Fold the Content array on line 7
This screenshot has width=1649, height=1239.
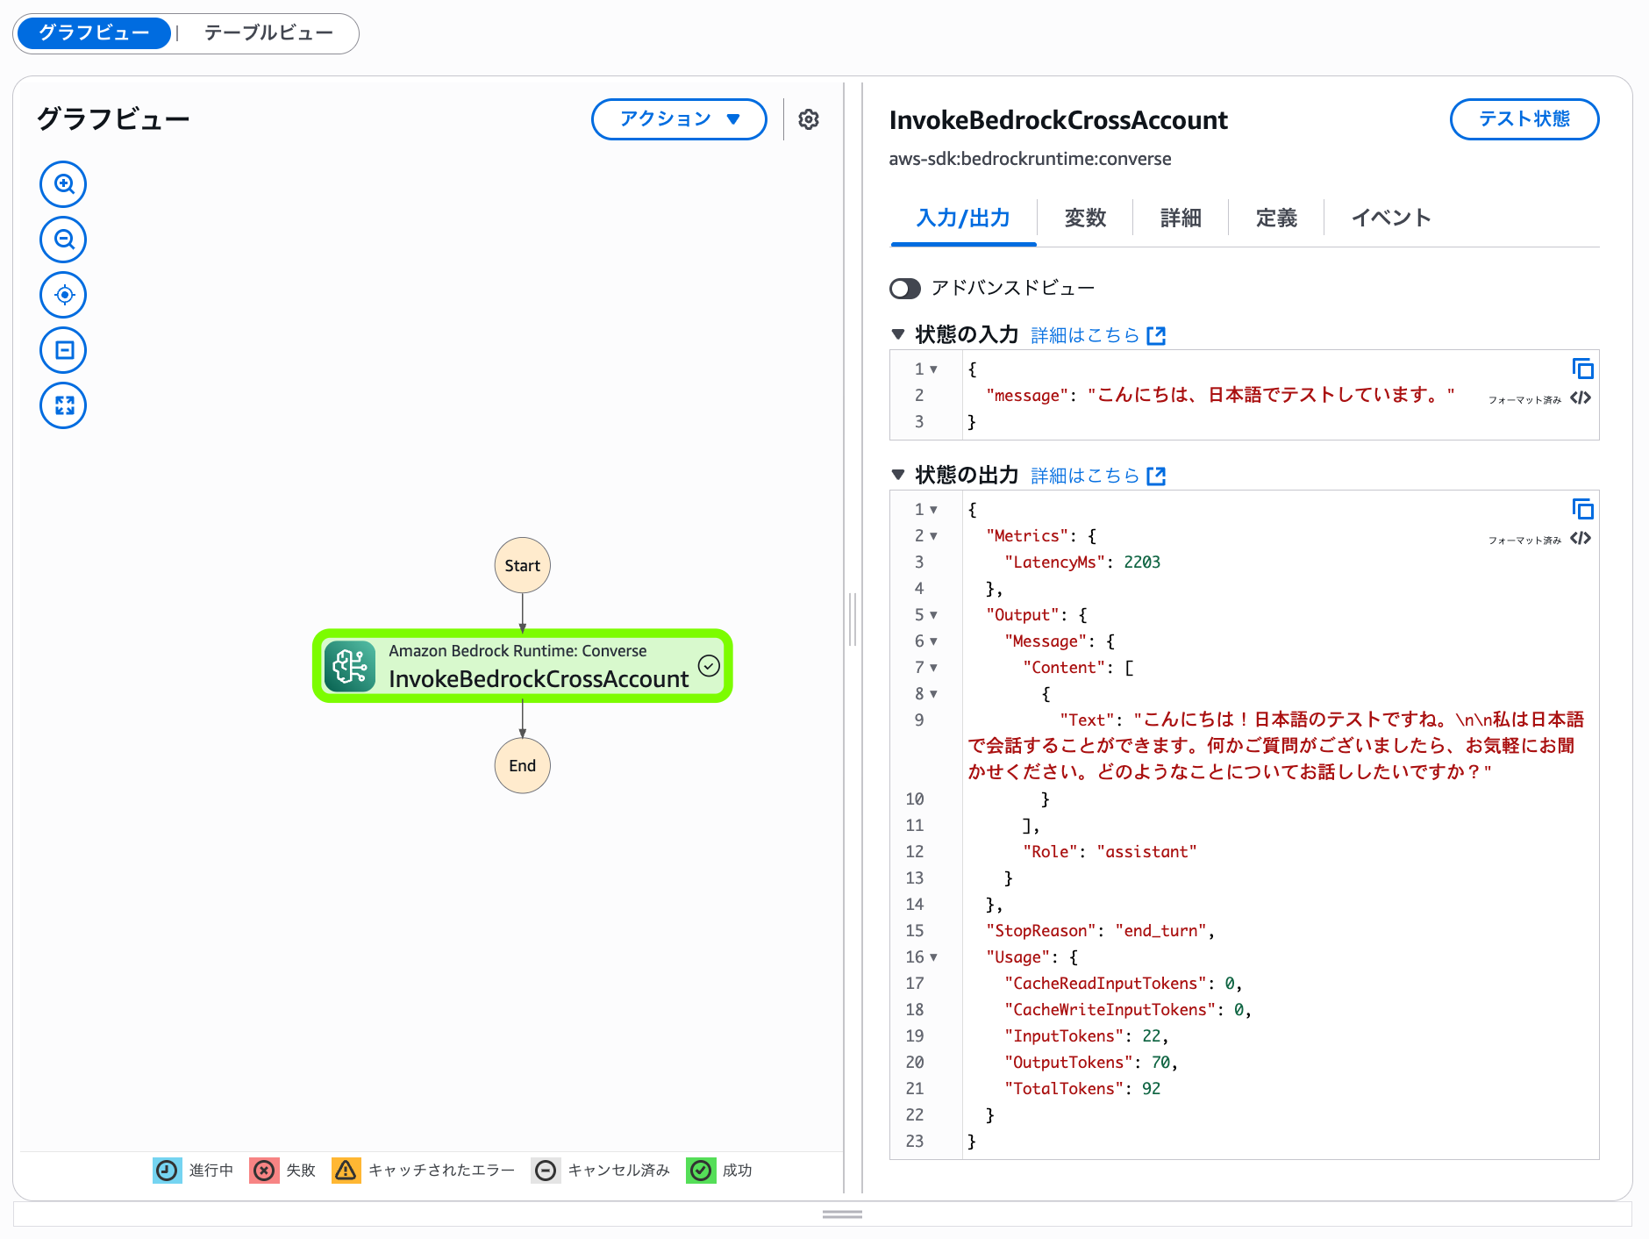coord(933,668)
